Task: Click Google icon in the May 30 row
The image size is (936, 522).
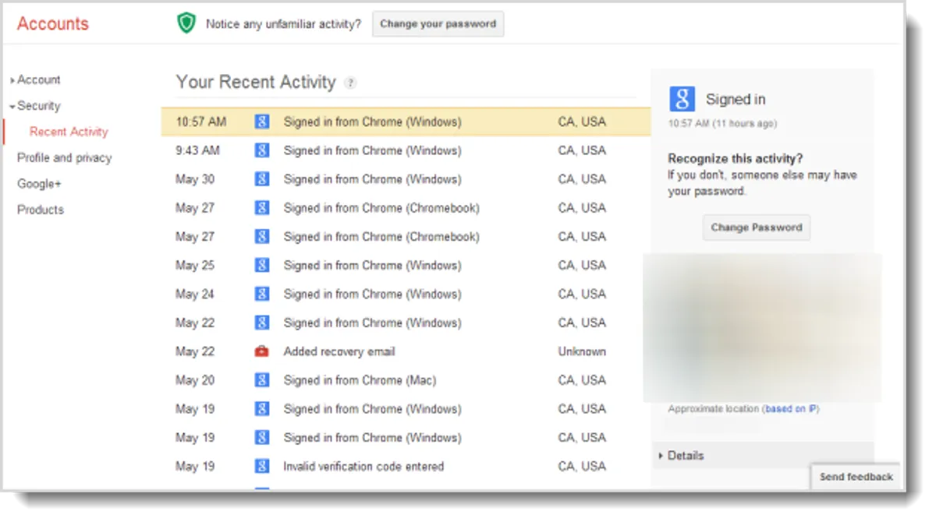Action: (262, 179)
